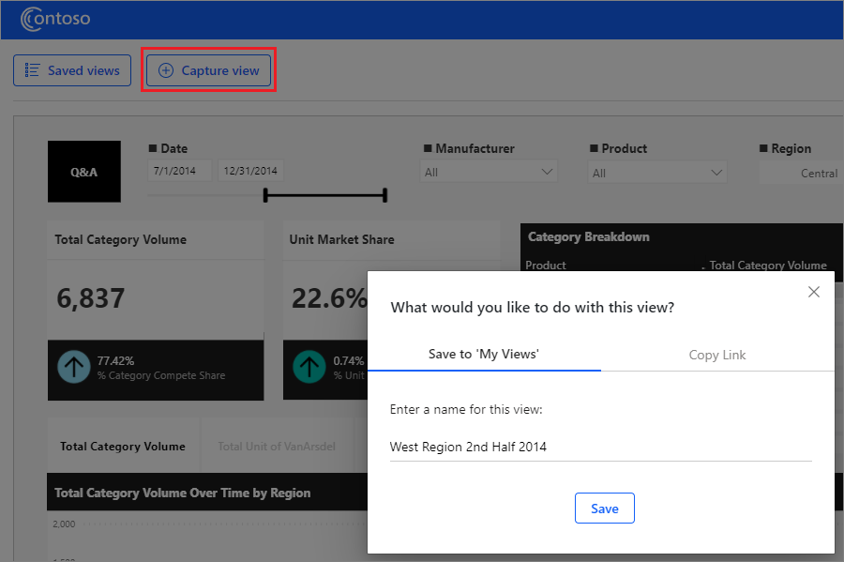
Task: Click the view name text field
Action: tap(600, 447)
